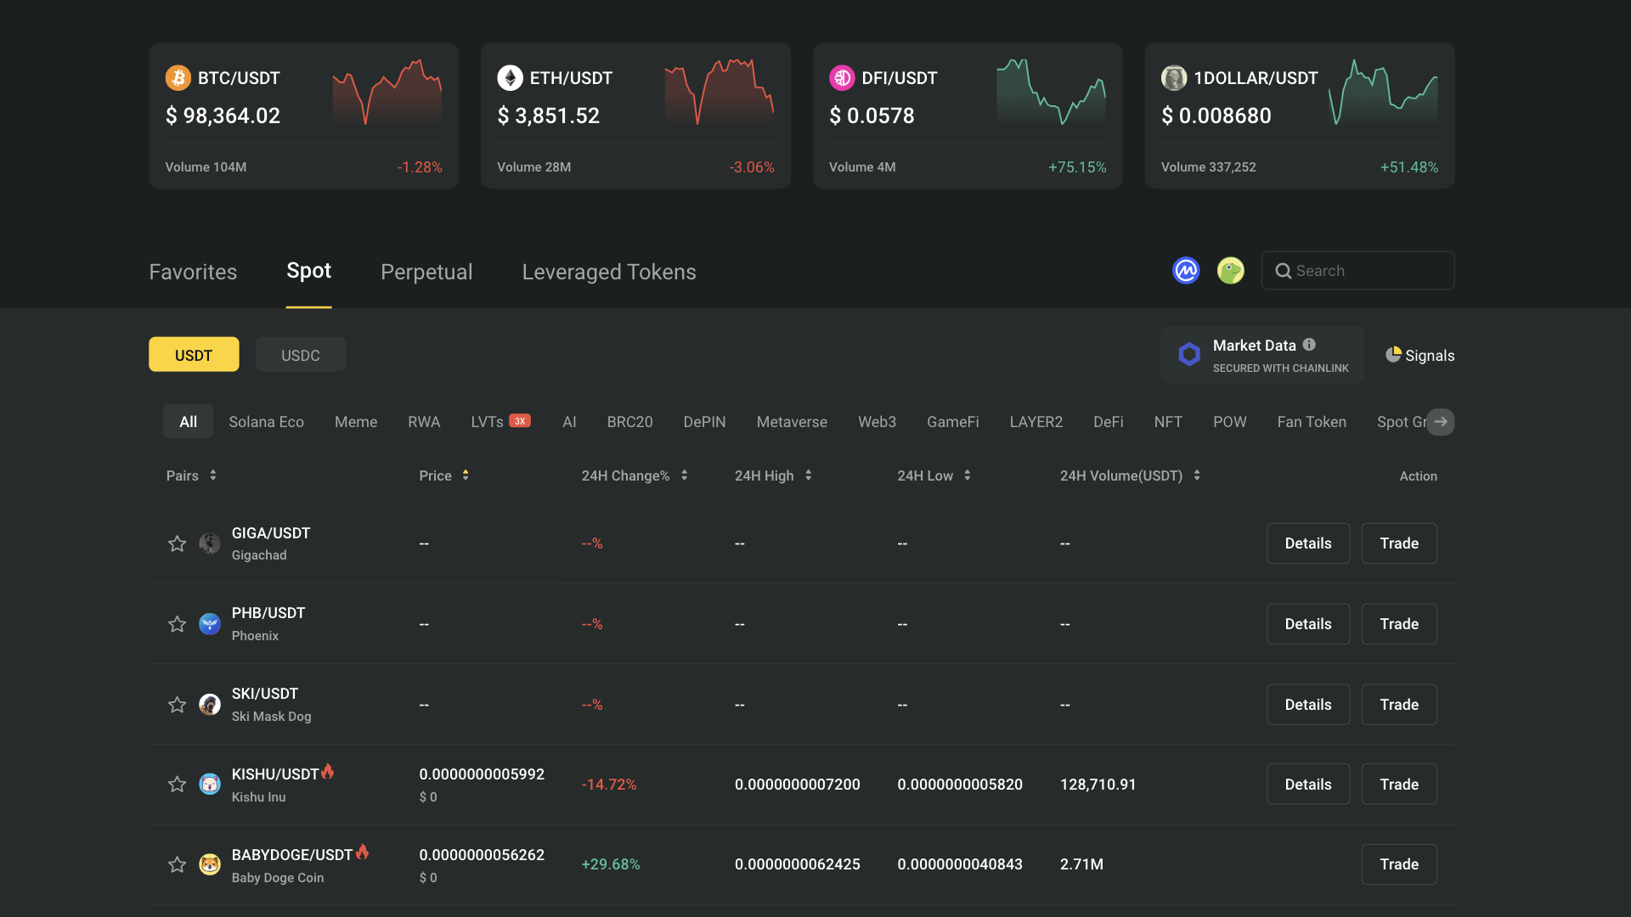Click the fire icon next to KISHU/USDT
1631x917 pixels.
[329, 773]
